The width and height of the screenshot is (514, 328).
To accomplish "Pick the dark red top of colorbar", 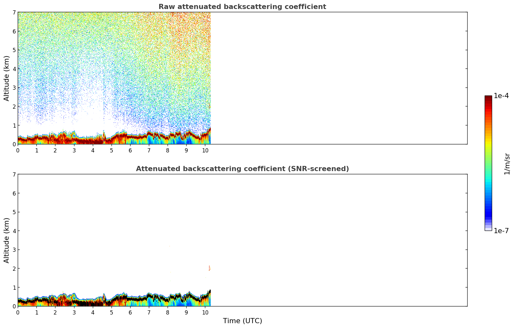I will tap(488, 98).
